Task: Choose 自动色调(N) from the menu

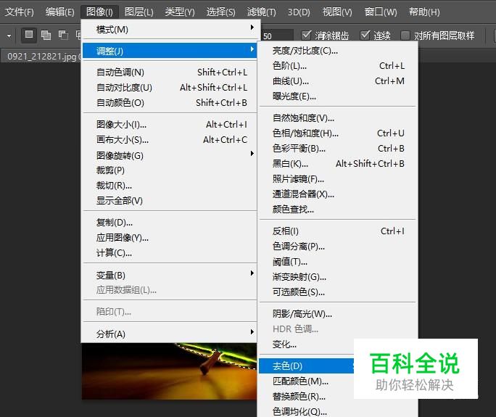Action: pyautogui.click(x=170, y=72)
